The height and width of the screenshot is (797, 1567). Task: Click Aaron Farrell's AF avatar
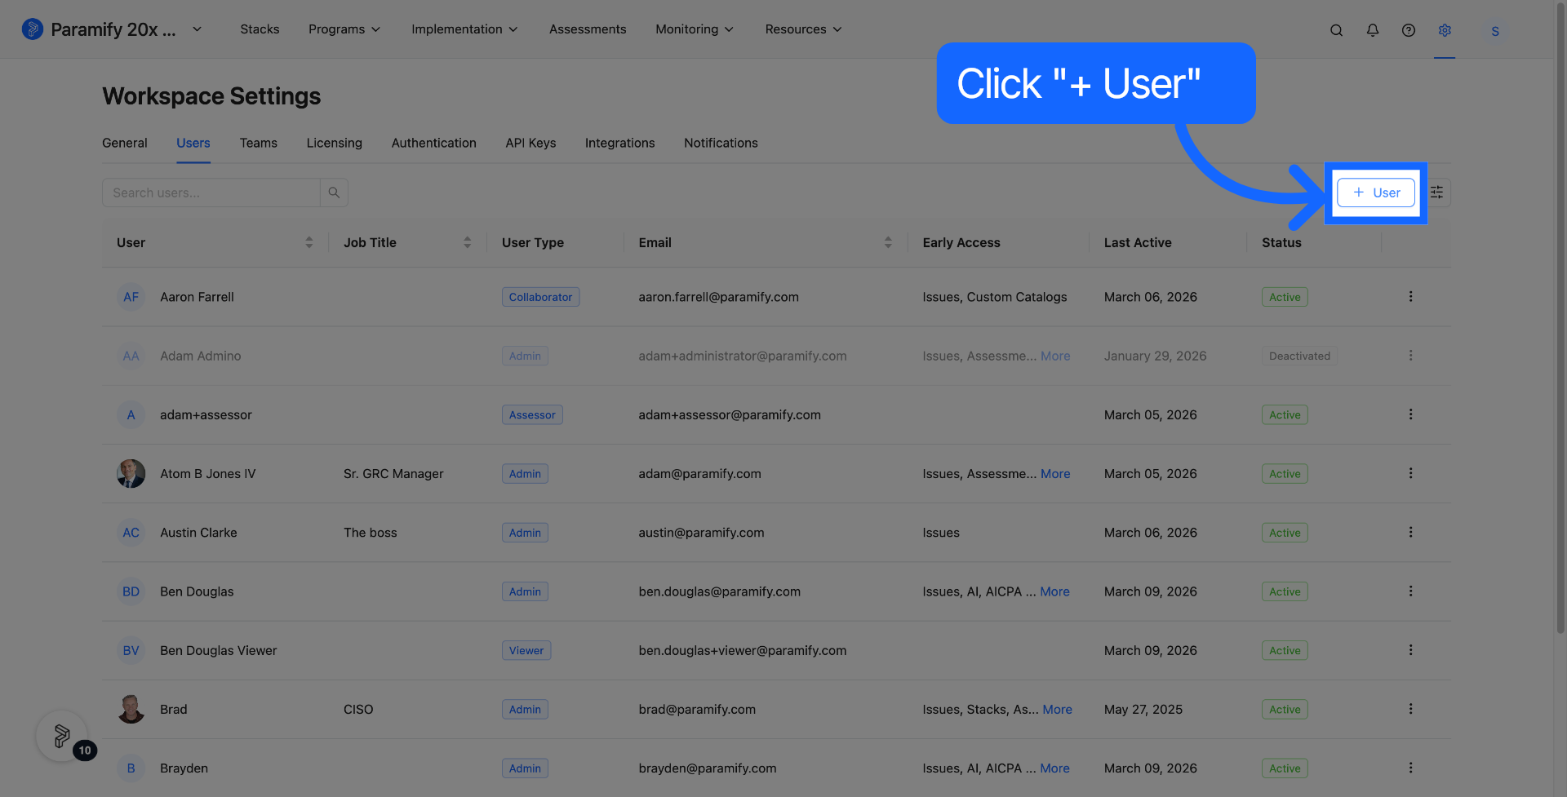coord(131,297)
